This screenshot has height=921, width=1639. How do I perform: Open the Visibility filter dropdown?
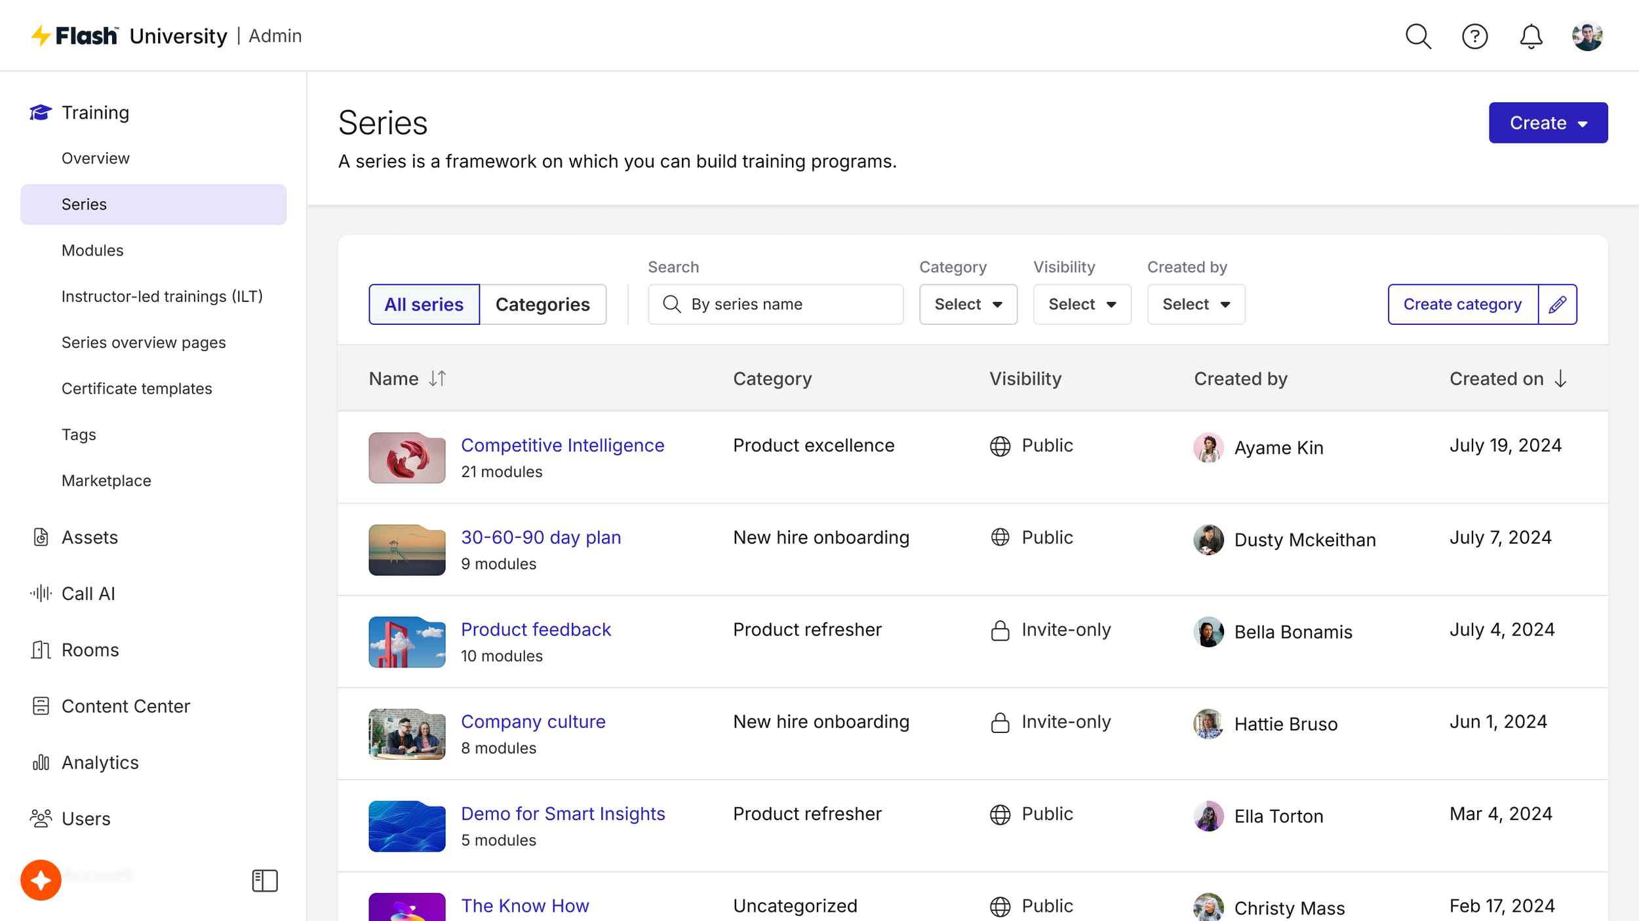[1082, 304]
